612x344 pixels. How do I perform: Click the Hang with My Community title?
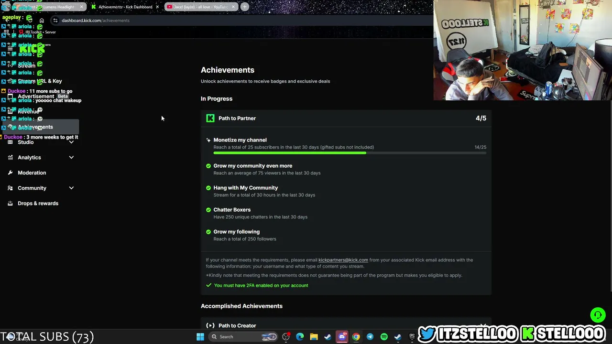point(246,188)
